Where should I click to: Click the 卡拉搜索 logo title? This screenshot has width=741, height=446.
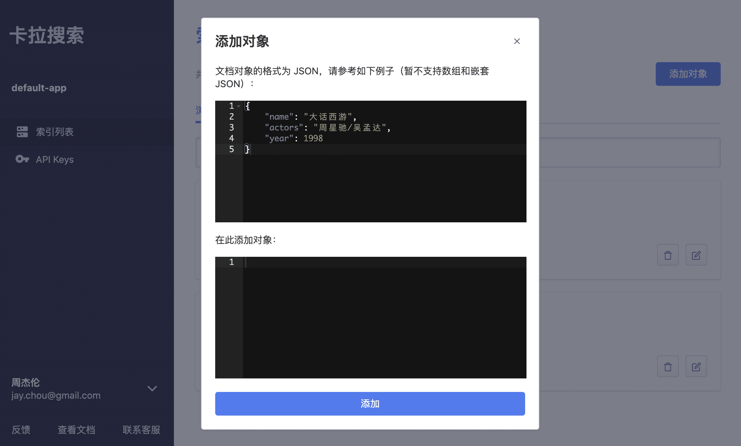[47, 35]
